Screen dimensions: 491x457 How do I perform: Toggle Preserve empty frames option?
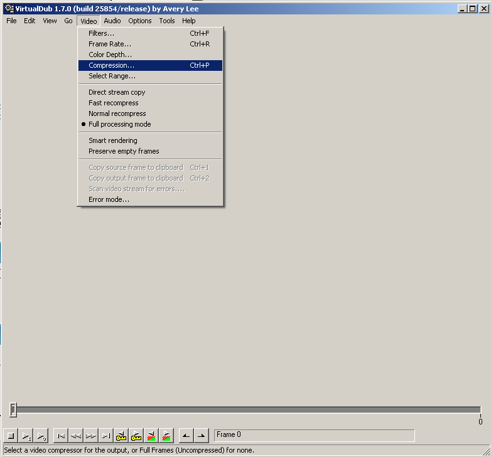[x=124, y=151]
